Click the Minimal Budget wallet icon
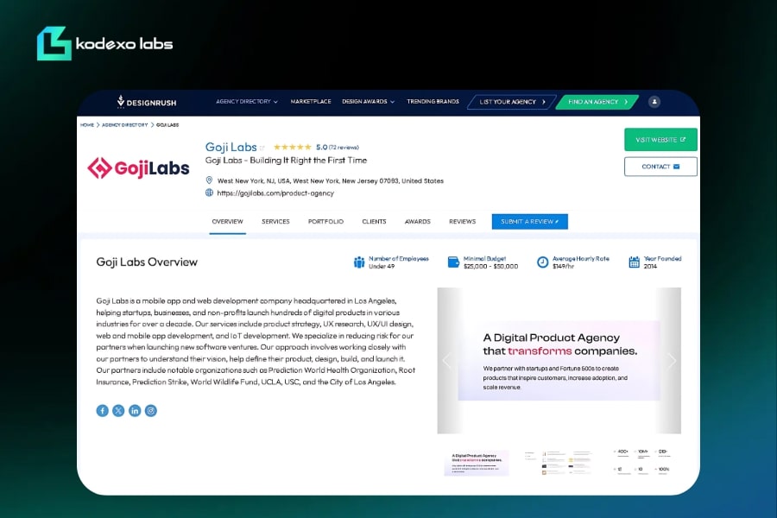This screenshot has width=777, height=518. [x=453, y=262]
